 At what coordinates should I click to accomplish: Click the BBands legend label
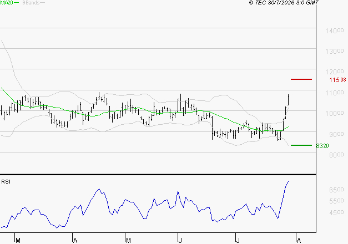pyautogui.click(x=31, y=3)
